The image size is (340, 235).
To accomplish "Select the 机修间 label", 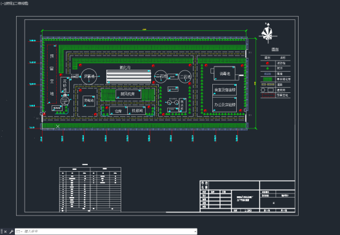I will click(137, 110).
